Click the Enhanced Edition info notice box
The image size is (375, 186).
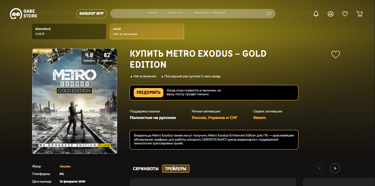click(214, 140)
